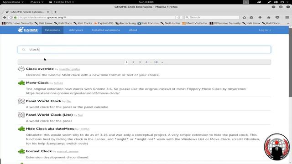Jump to results page 18
The image size is (292, 164).
click(156, 62)
